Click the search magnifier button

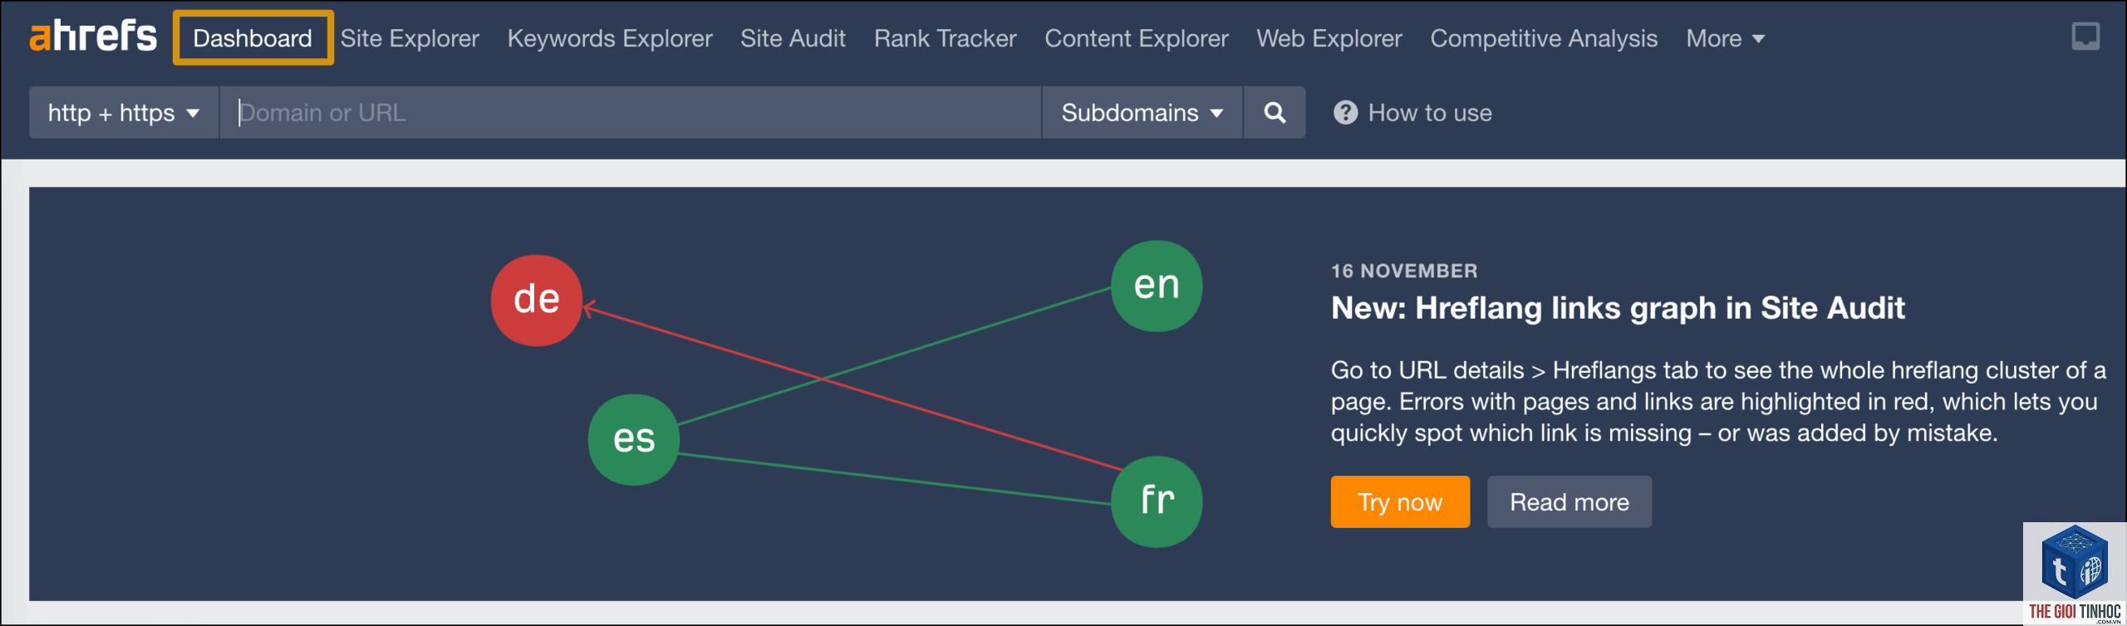tap(1275, 112)
